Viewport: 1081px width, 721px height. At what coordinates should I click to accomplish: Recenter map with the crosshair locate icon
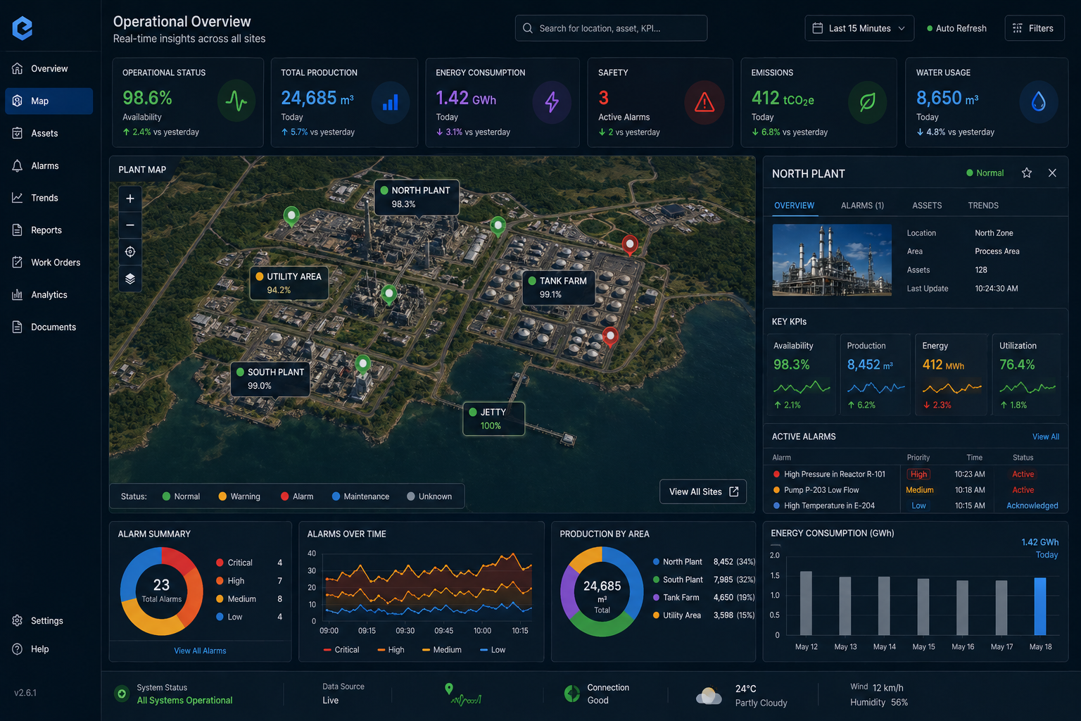pos(130,252)
